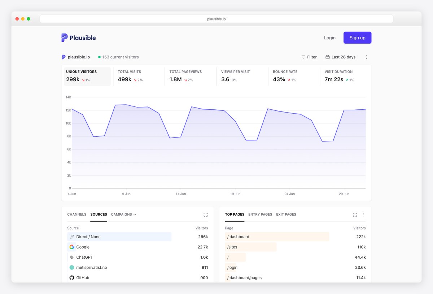Click the Google logo icon
Image resolution: width=433 pixels, height=294 pixels.
72,247
